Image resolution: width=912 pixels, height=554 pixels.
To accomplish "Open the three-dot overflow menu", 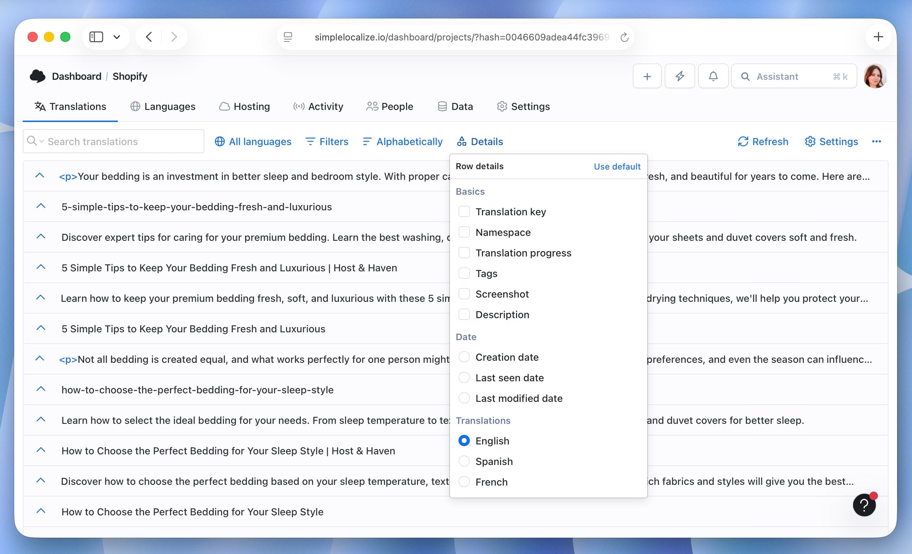I will click(x=877, y=141).
